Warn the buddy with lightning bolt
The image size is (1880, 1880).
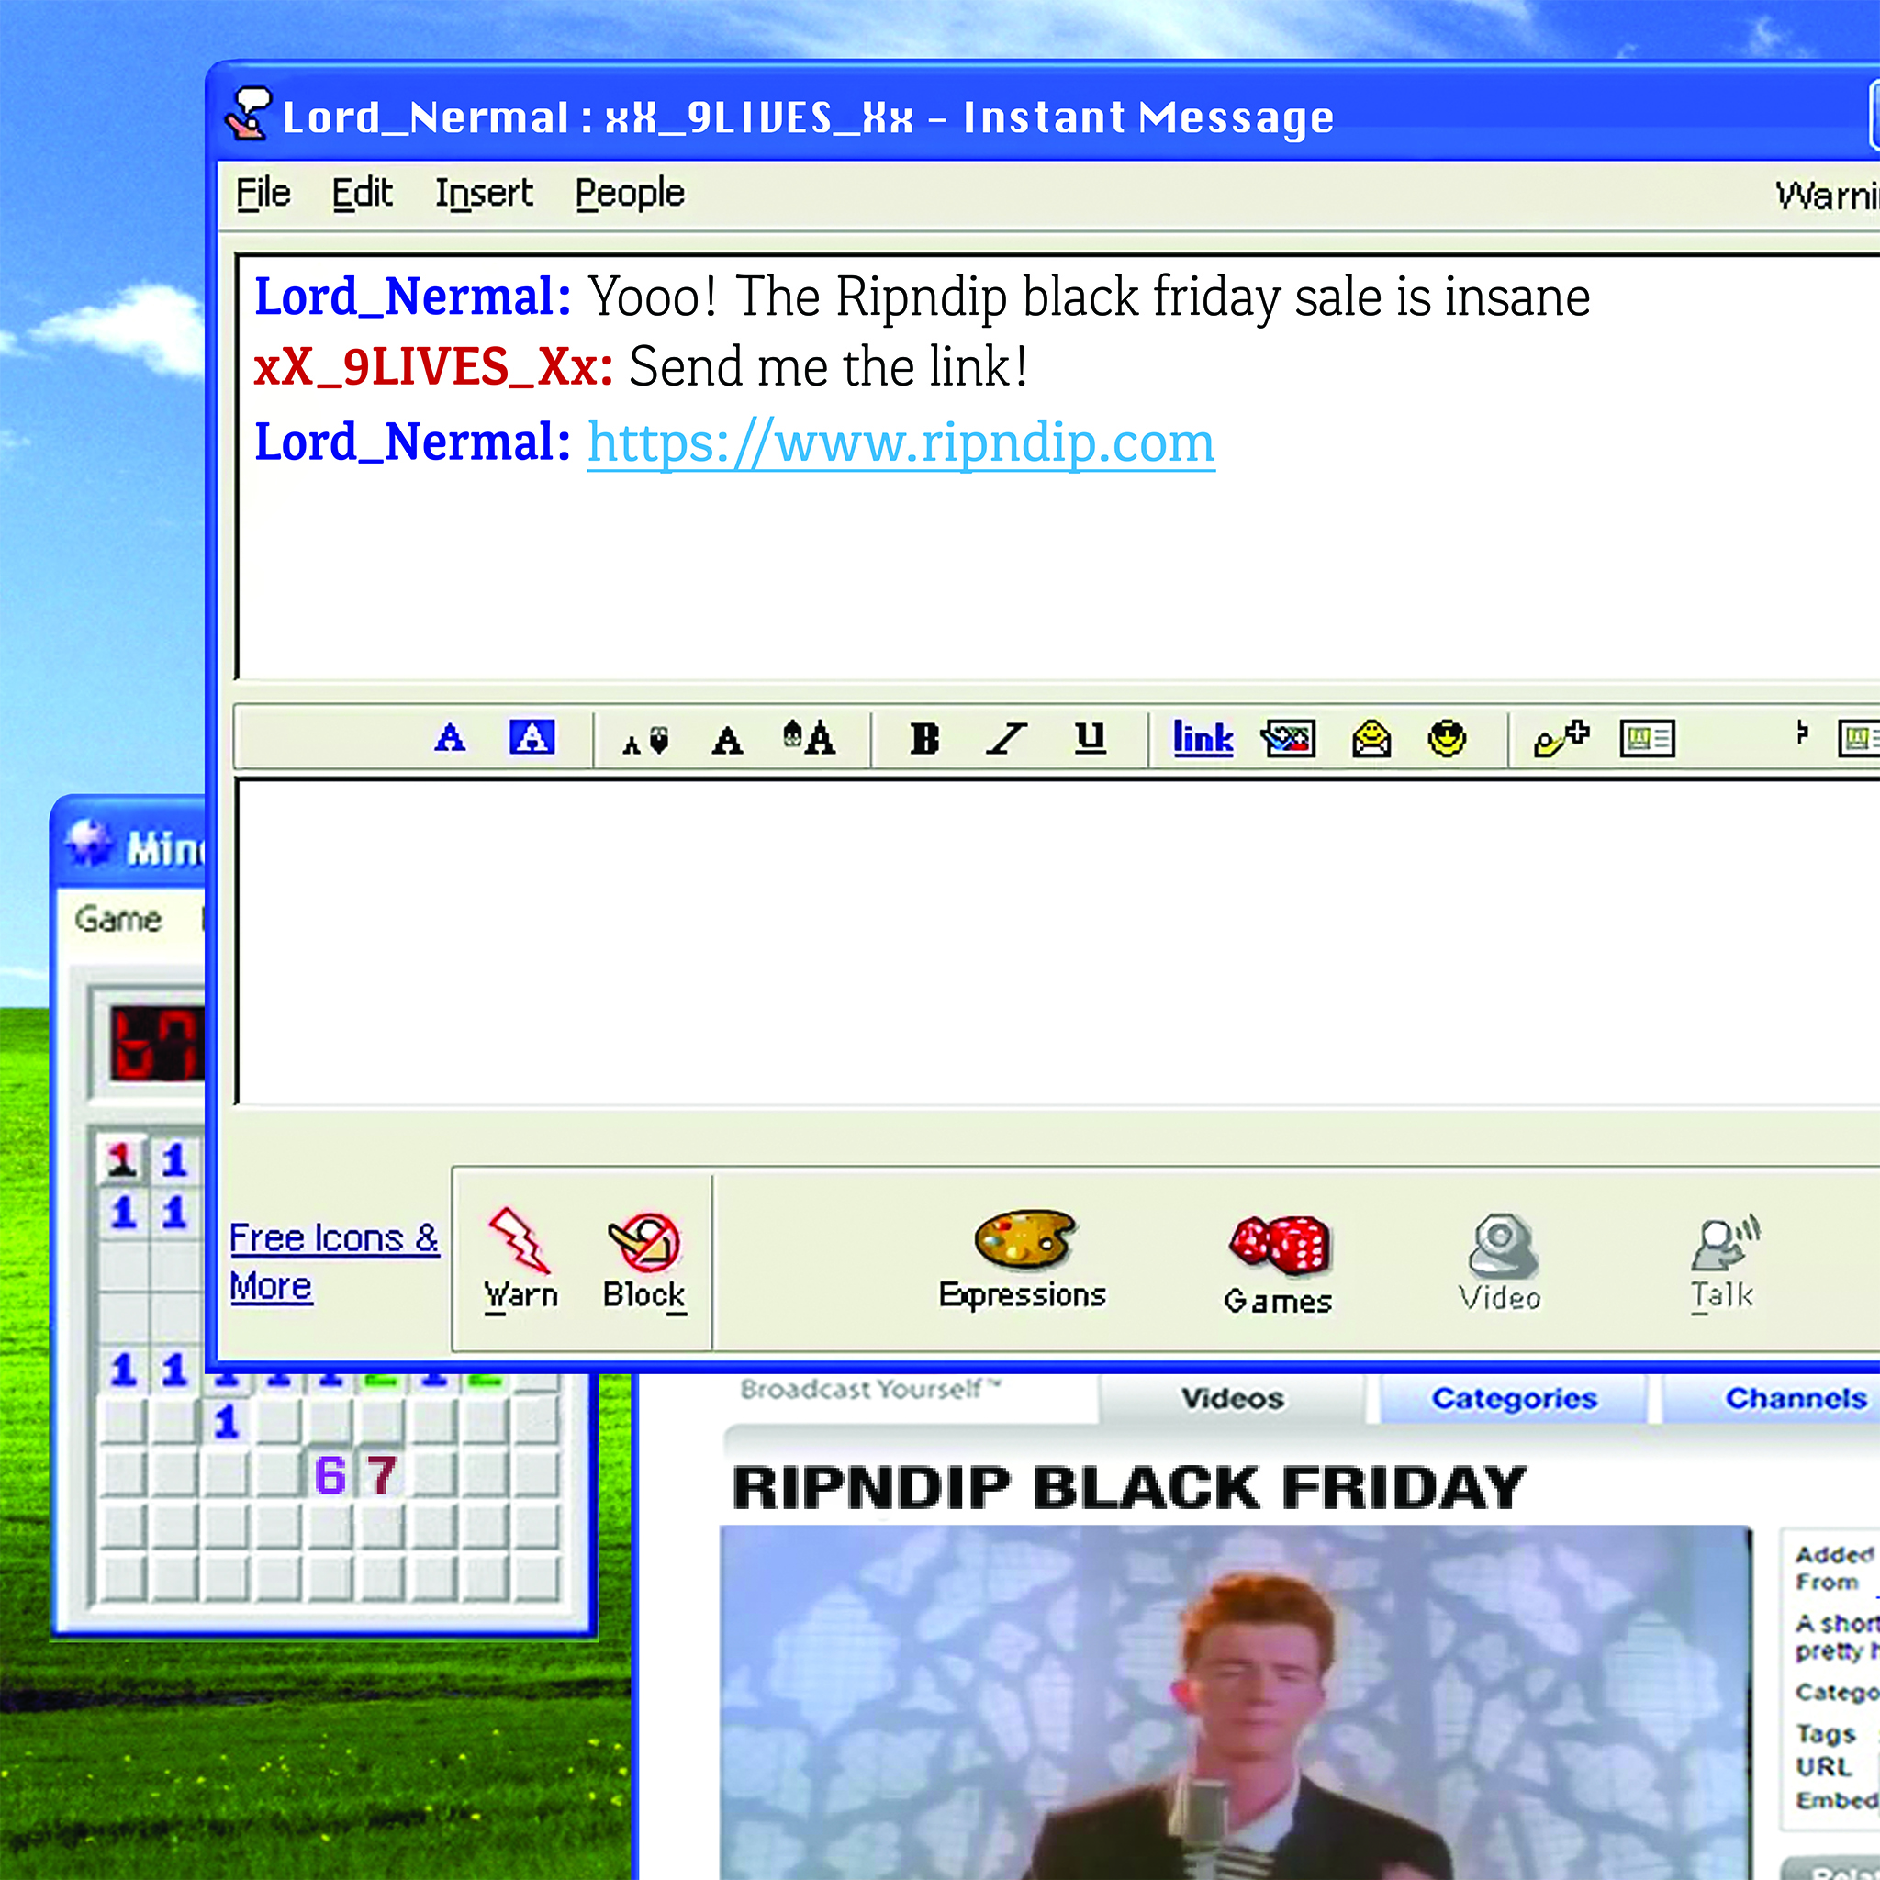[x=520, y=1260]
